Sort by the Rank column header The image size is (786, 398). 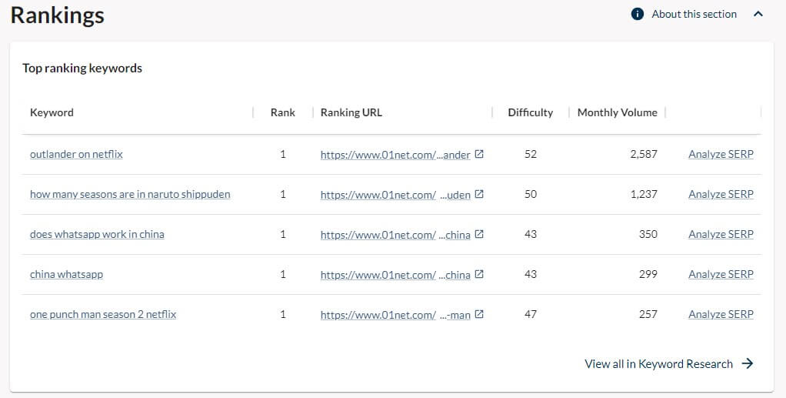(283, 112)
